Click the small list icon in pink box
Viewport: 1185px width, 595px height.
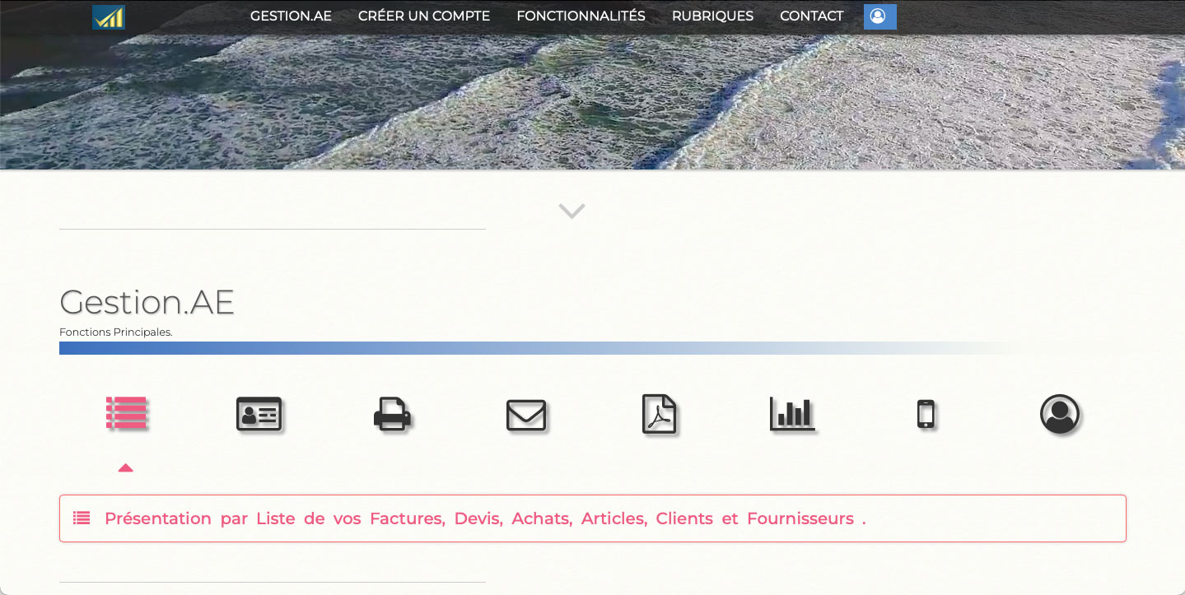(x=82, y=518)
